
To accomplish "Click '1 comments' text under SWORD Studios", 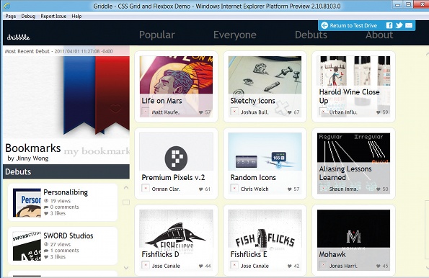I will point(65,251).
